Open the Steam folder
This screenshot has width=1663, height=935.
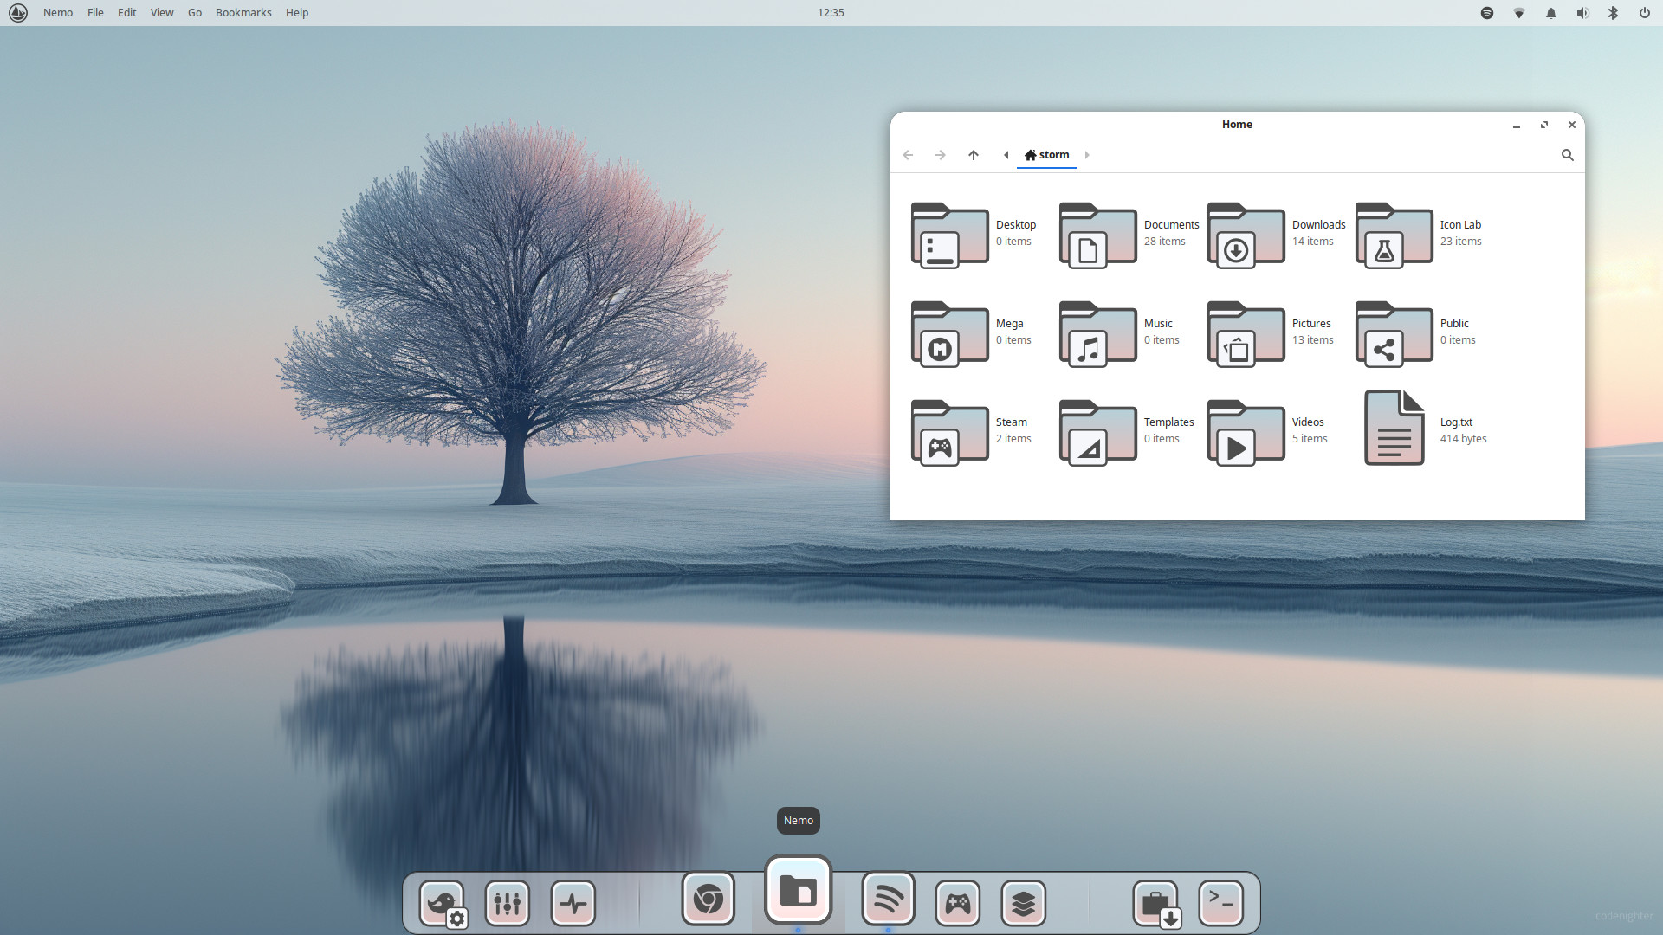click(949, 433)
